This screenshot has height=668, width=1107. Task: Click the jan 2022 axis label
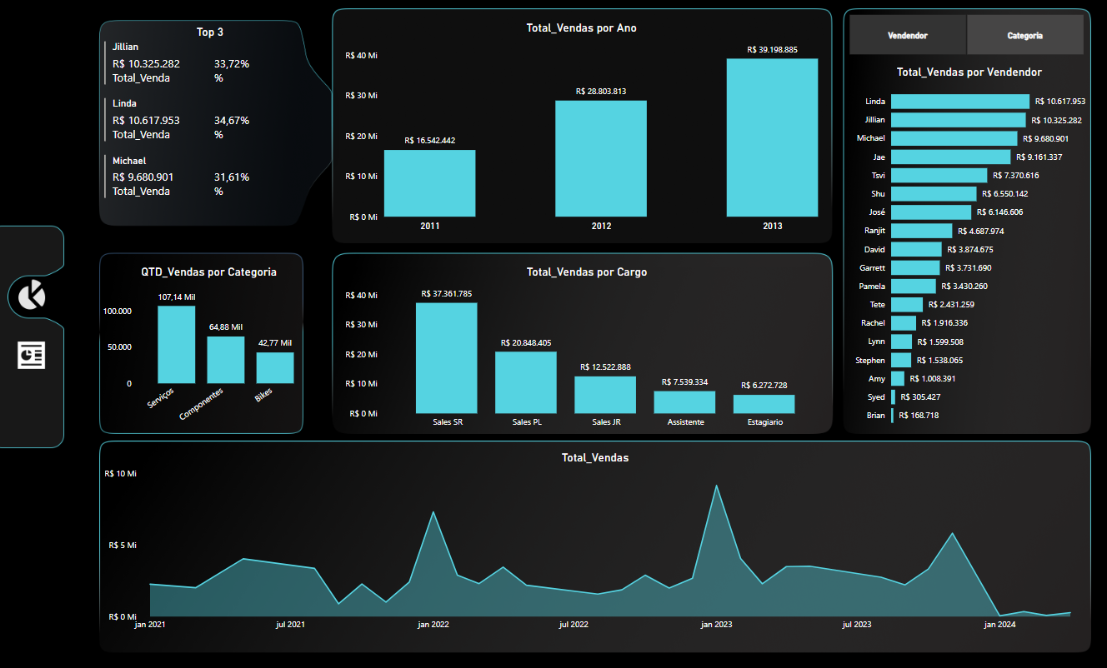[433, 624]
